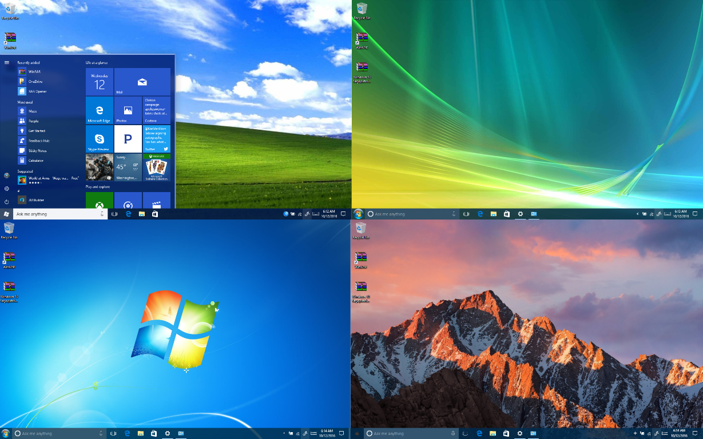The width and height of the screenshot is (703, 439).
Task: Open Store on Vista-wallpaper taskbar
Action: pos(506,214)
